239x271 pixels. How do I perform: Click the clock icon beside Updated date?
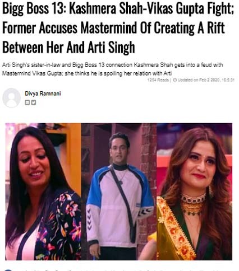click(x=175, y=80)
